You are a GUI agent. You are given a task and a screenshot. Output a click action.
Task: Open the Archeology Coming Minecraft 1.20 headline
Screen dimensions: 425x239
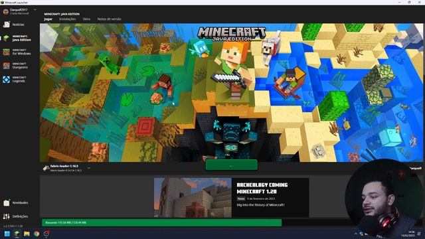pyautogui.click(x=262, y=189)
